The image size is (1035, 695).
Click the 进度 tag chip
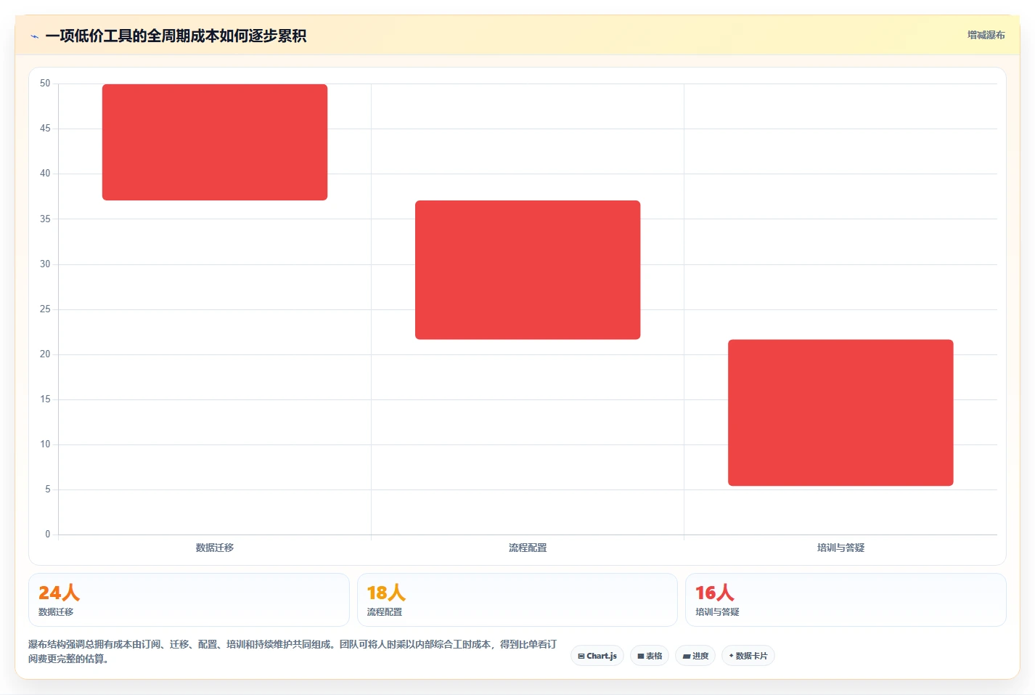click(x=695, y=656)
